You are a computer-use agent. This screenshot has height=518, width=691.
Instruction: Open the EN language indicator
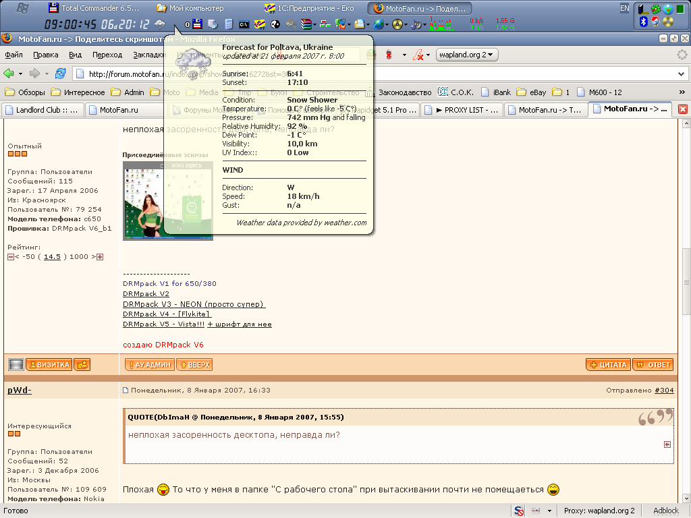[624, 8]
